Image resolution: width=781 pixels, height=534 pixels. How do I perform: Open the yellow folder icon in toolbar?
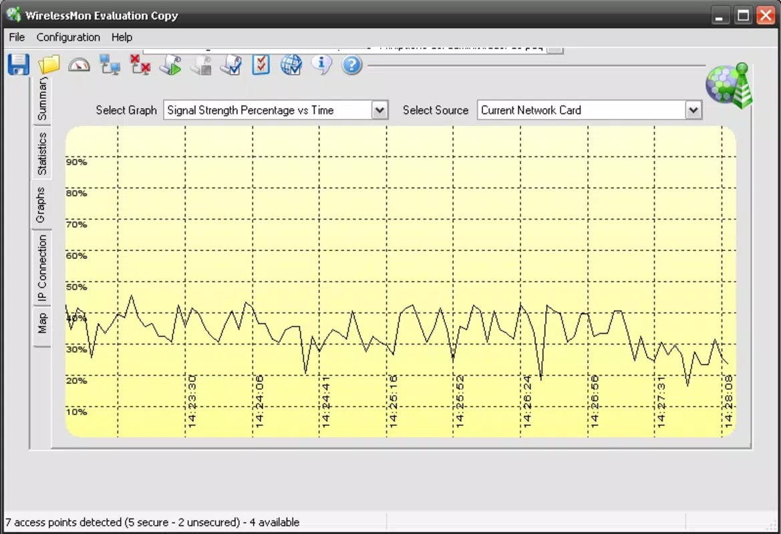49,65
